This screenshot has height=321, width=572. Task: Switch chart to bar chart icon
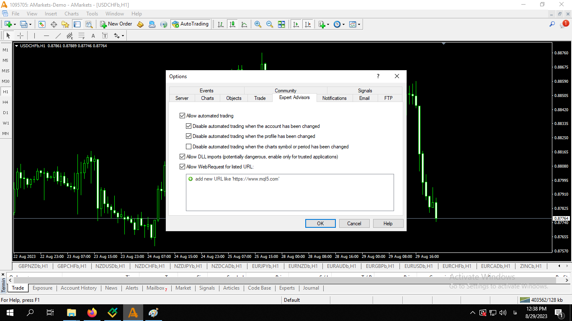[x=221, y=24]
